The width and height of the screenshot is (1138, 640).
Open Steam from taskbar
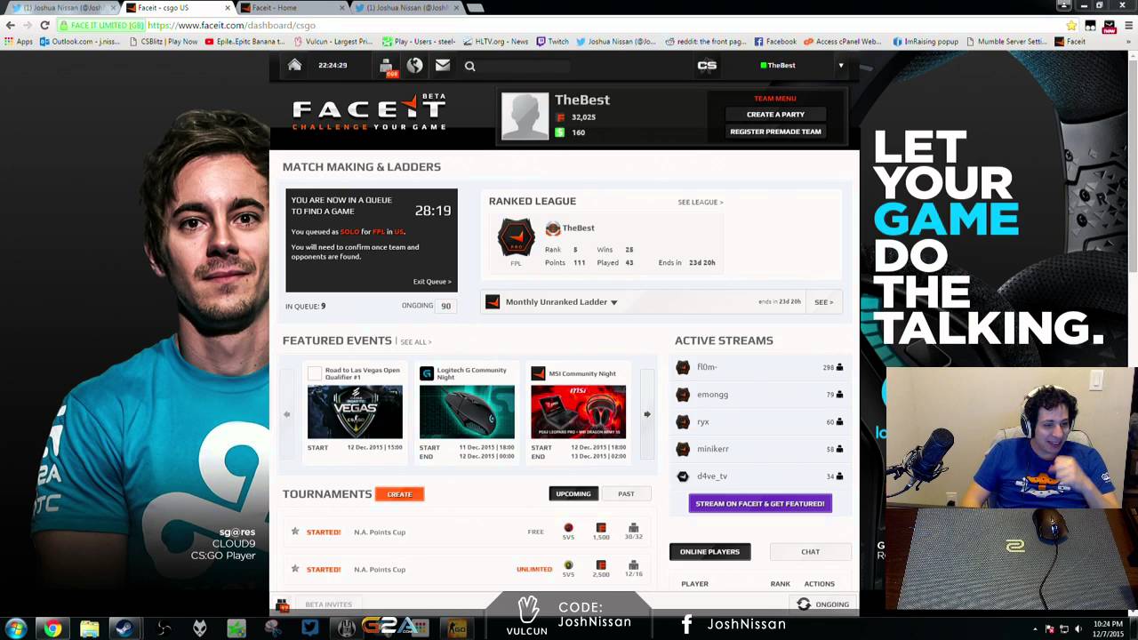click(126, 628)
